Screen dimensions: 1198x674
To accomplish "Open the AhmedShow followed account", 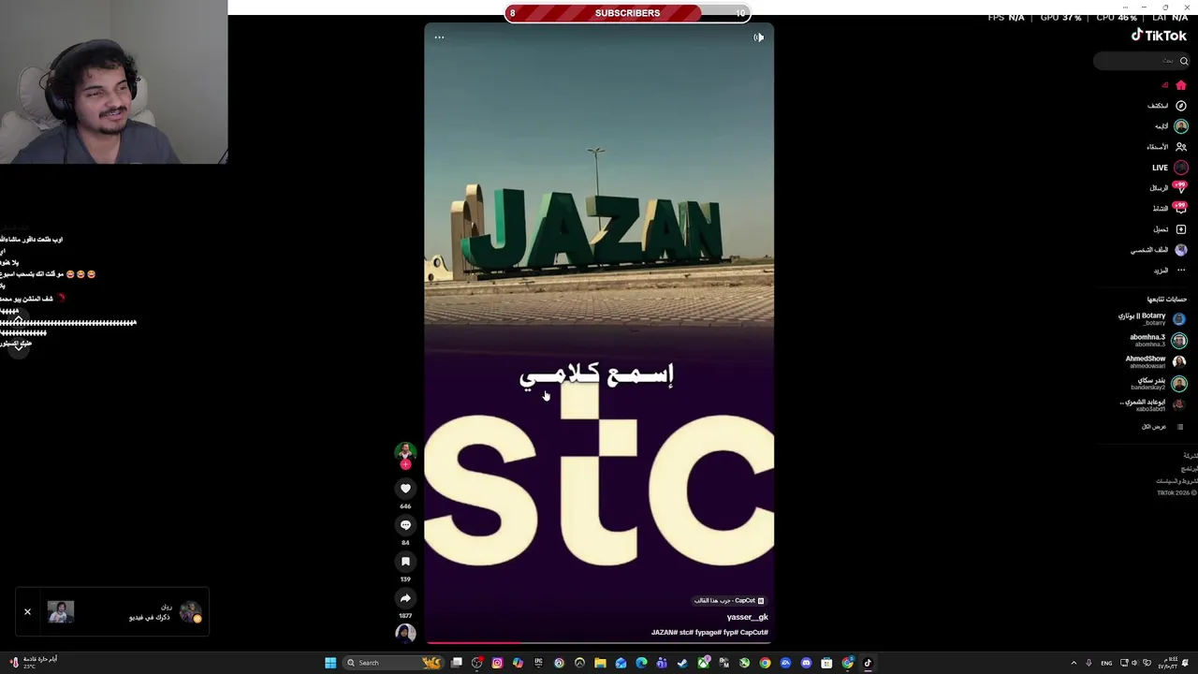I will [x=1156, y=361].
